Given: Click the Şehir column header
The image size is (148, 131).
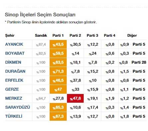Looking at the screenshot, I should (10, 35).
